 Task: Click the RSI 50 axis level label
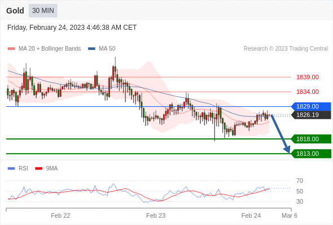[x=300, y=191]
